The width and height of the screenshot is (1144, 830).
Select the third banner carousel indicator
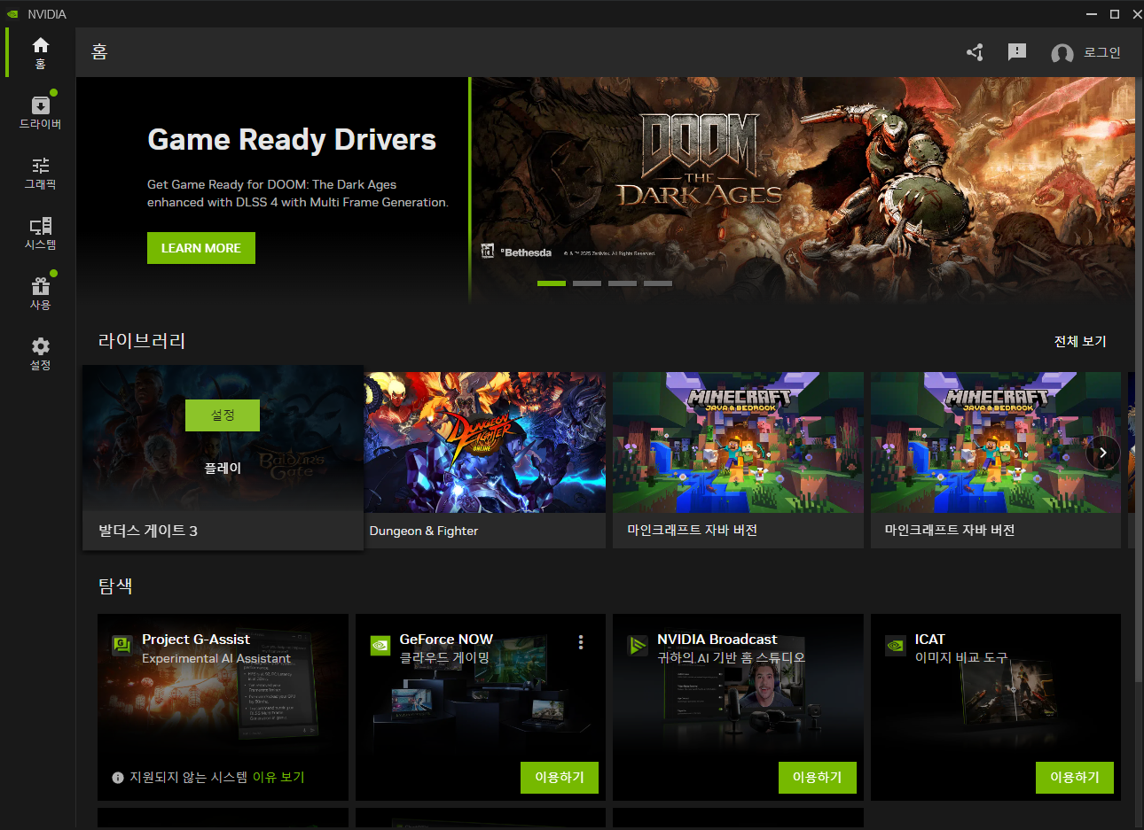pos(623,283)
